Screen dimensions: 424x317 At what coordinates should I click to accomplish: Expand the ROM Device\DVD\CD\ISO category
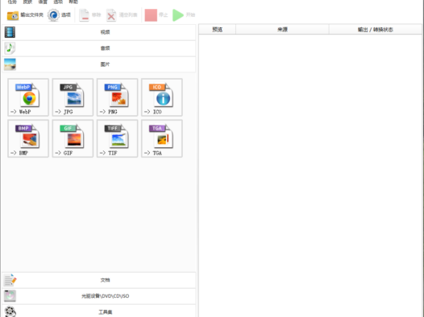98,296
